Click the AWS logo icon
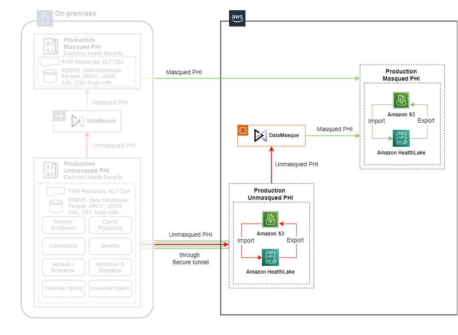Screen dimensions: 458x335 pos(237,18)
